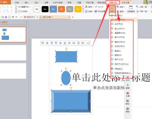Click the 编辑形状 button
The width and height of the screenshot is (152, 119).
pos(25,7)
